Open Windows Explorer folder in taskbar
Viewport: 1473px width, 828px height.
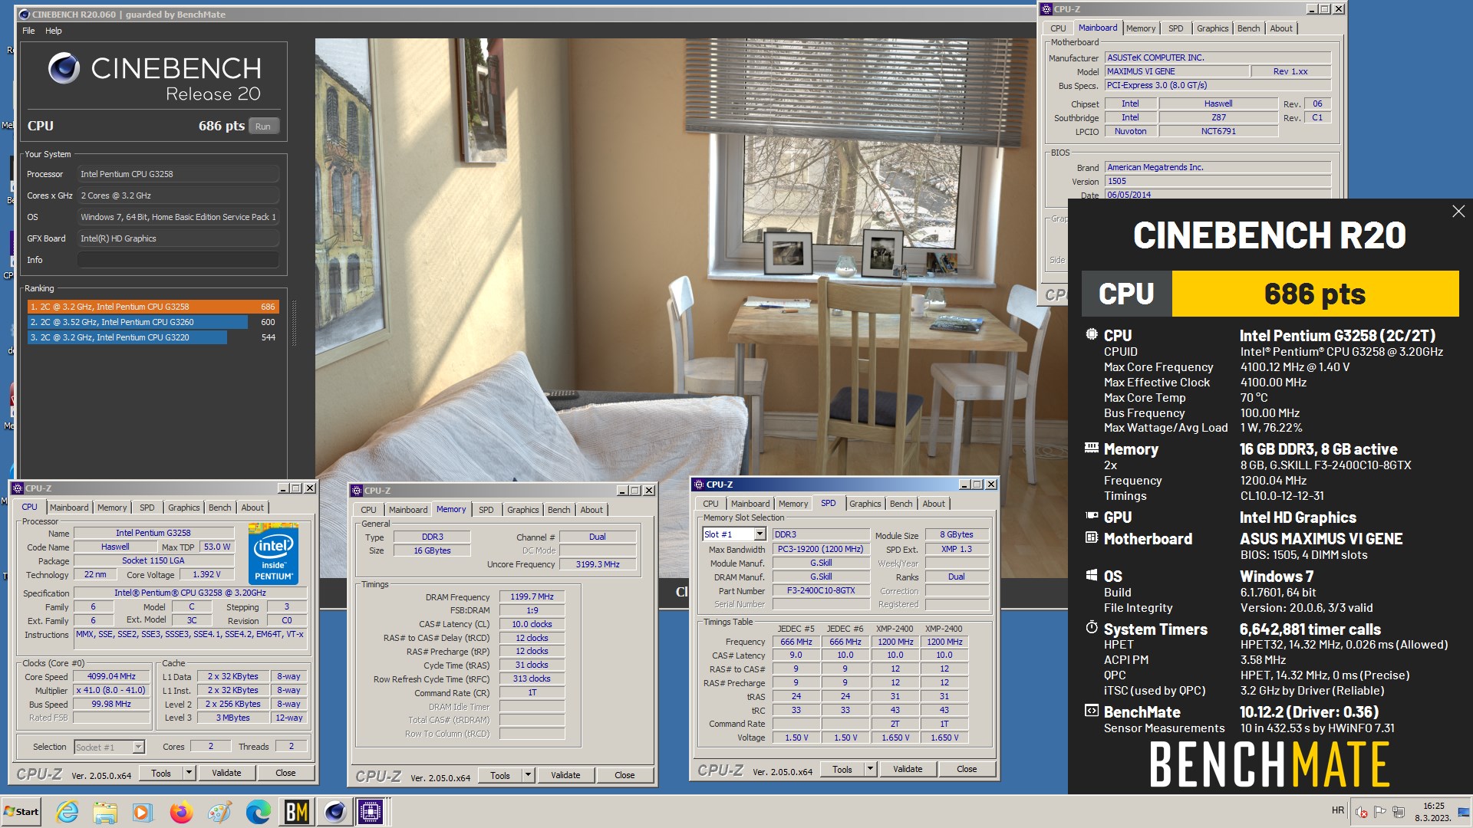click(x=105, y=812)
